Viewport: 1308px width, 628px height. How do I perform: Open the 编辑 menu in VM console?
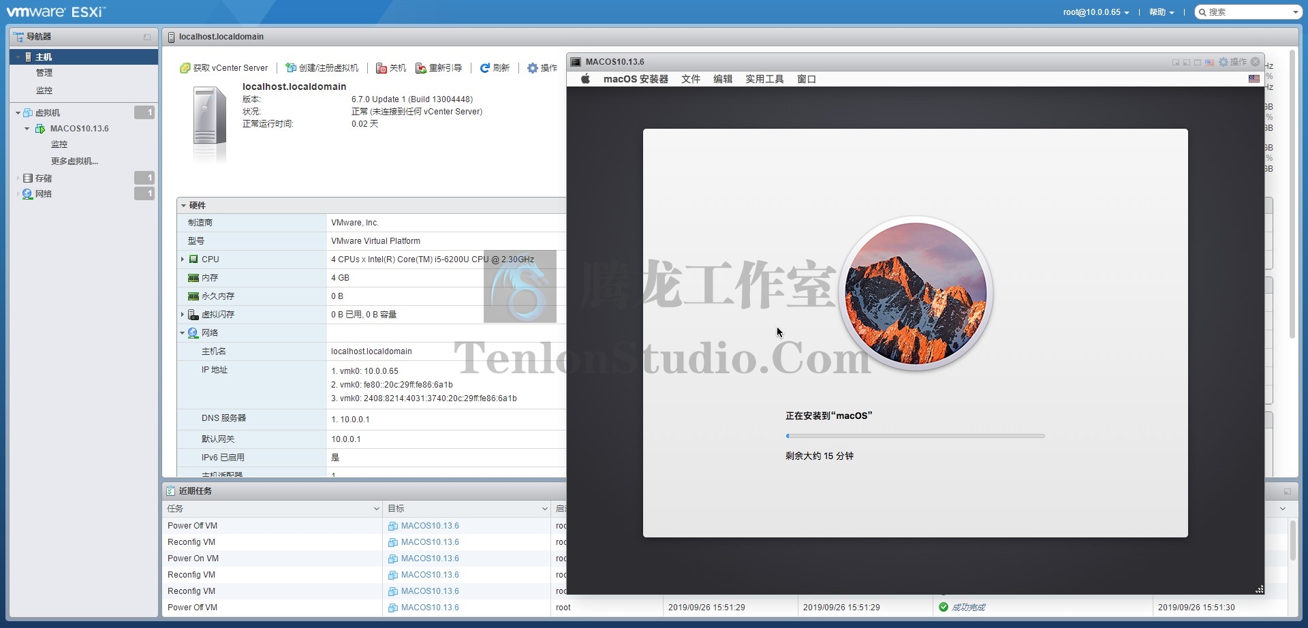723,79
